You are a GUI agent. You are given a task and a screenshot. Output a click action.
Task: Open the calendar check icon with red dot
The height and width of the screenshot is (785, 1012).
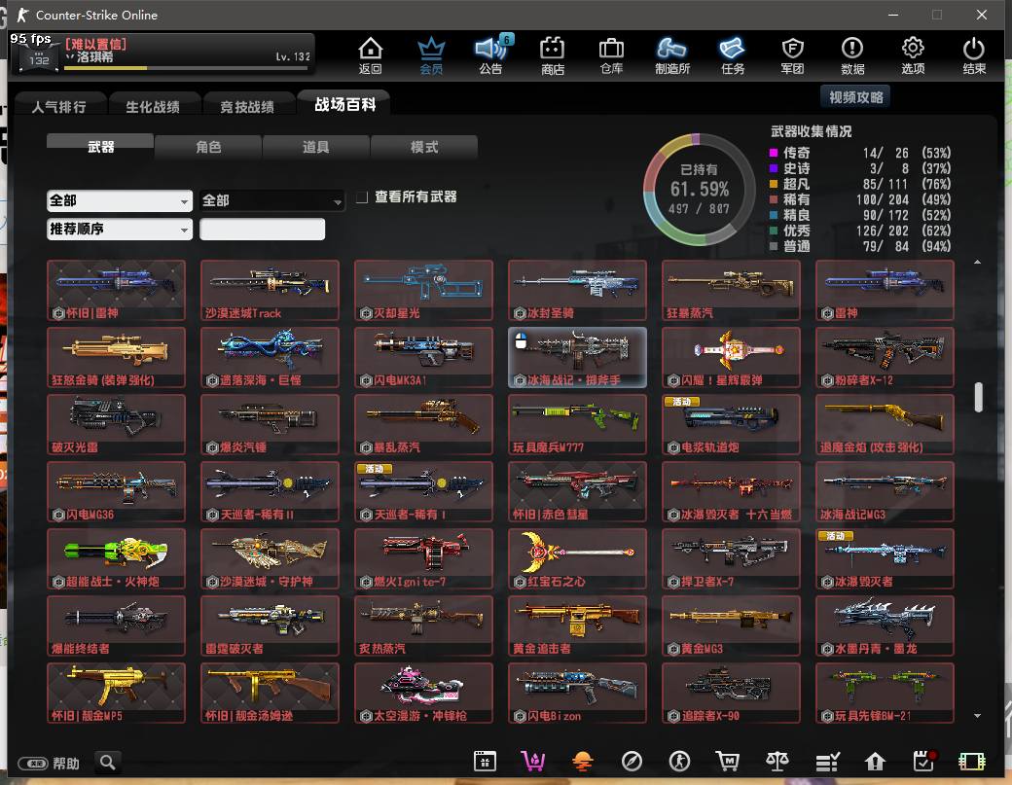click(924, 762)
